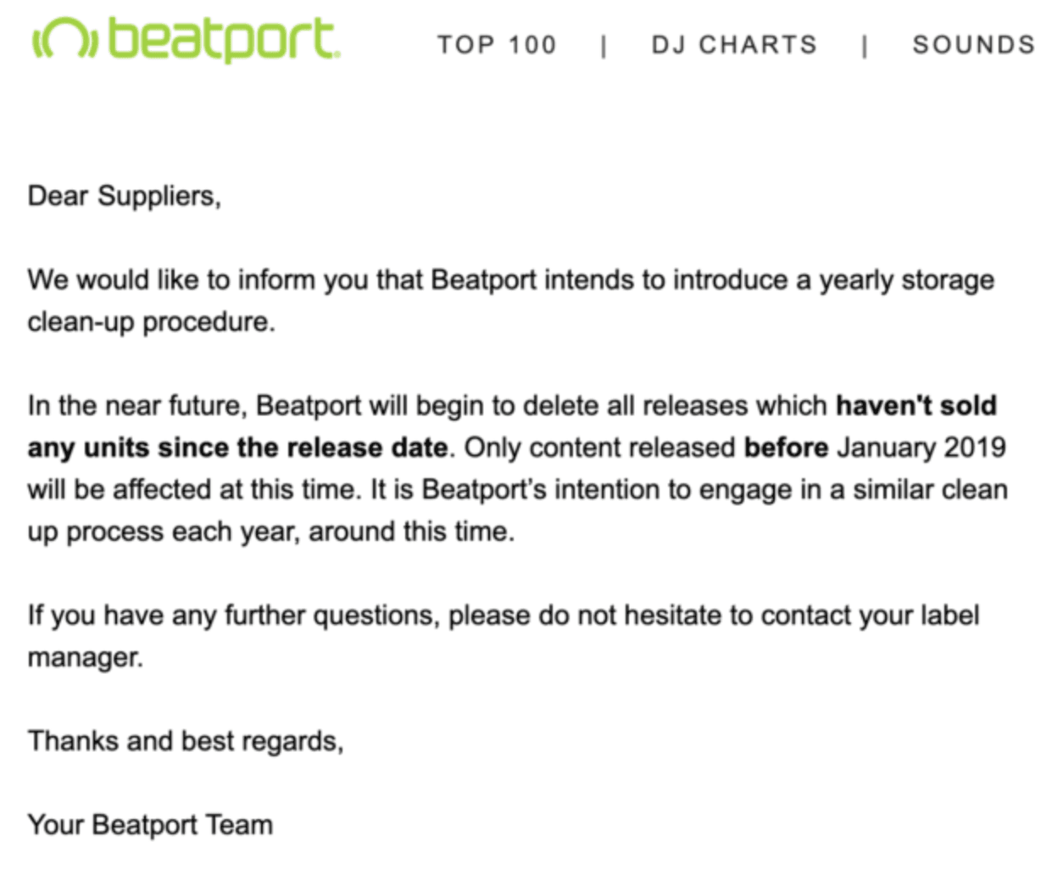Viewport: 1063px width, 875px height.
Task: Click the green beatport wordmark
Action: pyautogui.click(x=225, y=39)
